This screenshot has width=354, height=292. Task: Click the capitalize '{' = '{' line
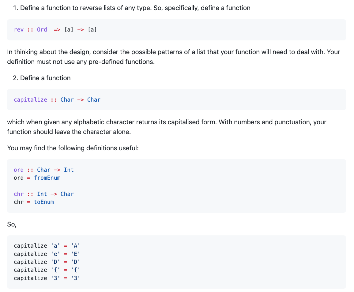tap(47, 270)
